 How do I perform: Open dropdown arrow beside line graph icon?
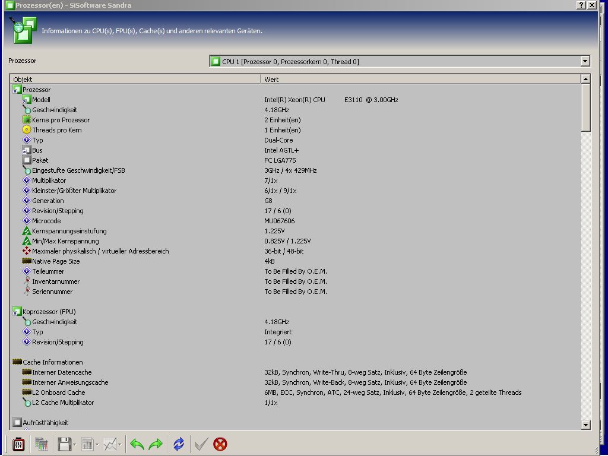coord(119,445)
